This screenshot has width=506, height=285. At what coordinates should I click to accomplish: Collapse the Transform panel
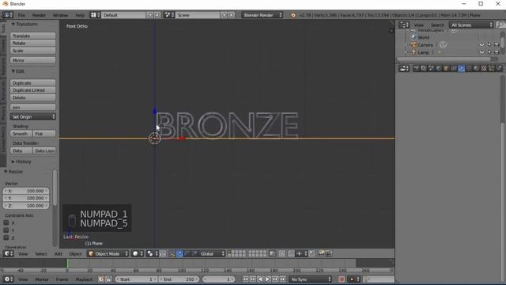tap(13, 25)
